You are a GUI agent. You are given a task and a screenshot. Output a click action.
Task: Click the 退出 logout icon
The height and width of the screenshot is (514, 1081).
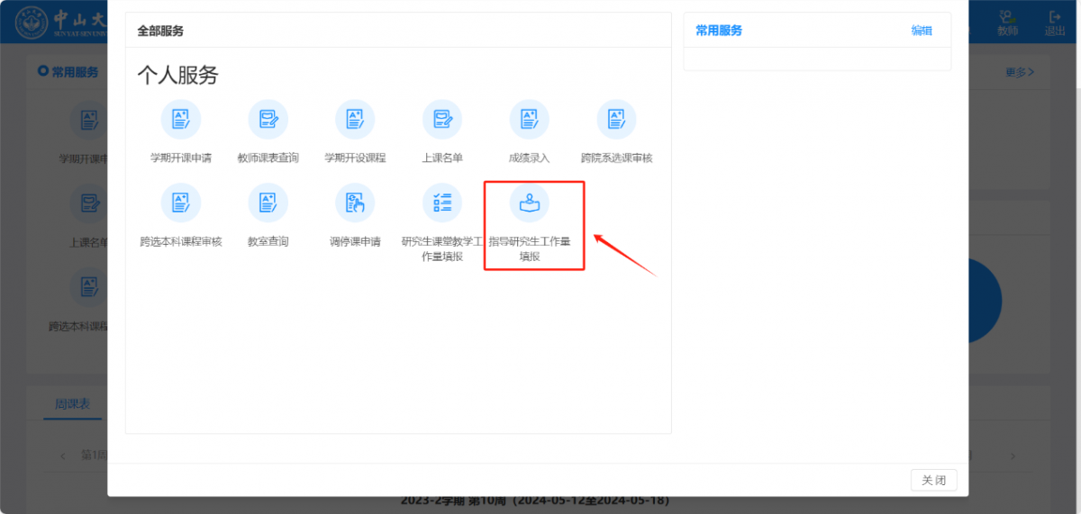pyautogui.click(x=1055, y=23)
